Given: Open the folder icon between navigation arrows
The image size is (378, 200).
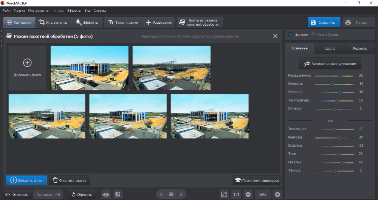Looking at the screenshot, I should (171, 194).
